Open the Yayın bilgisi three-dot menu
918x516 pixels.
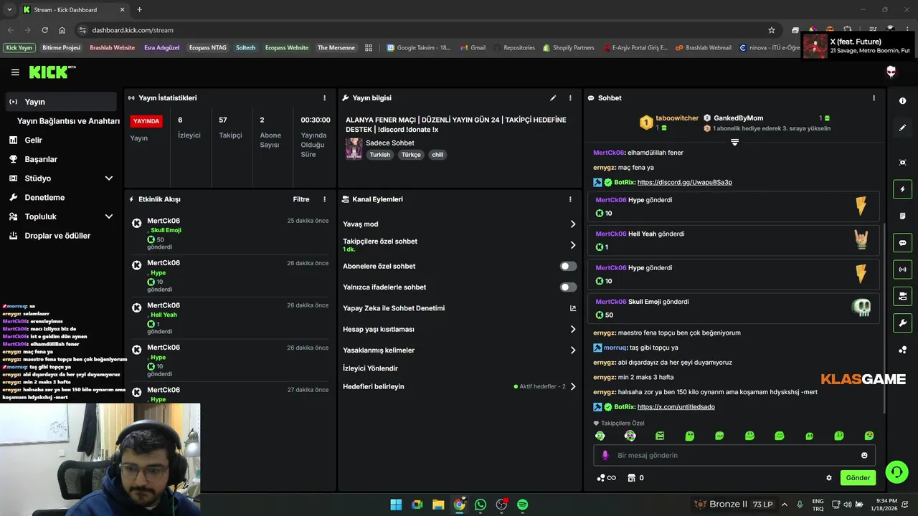[x=570, y=98]
